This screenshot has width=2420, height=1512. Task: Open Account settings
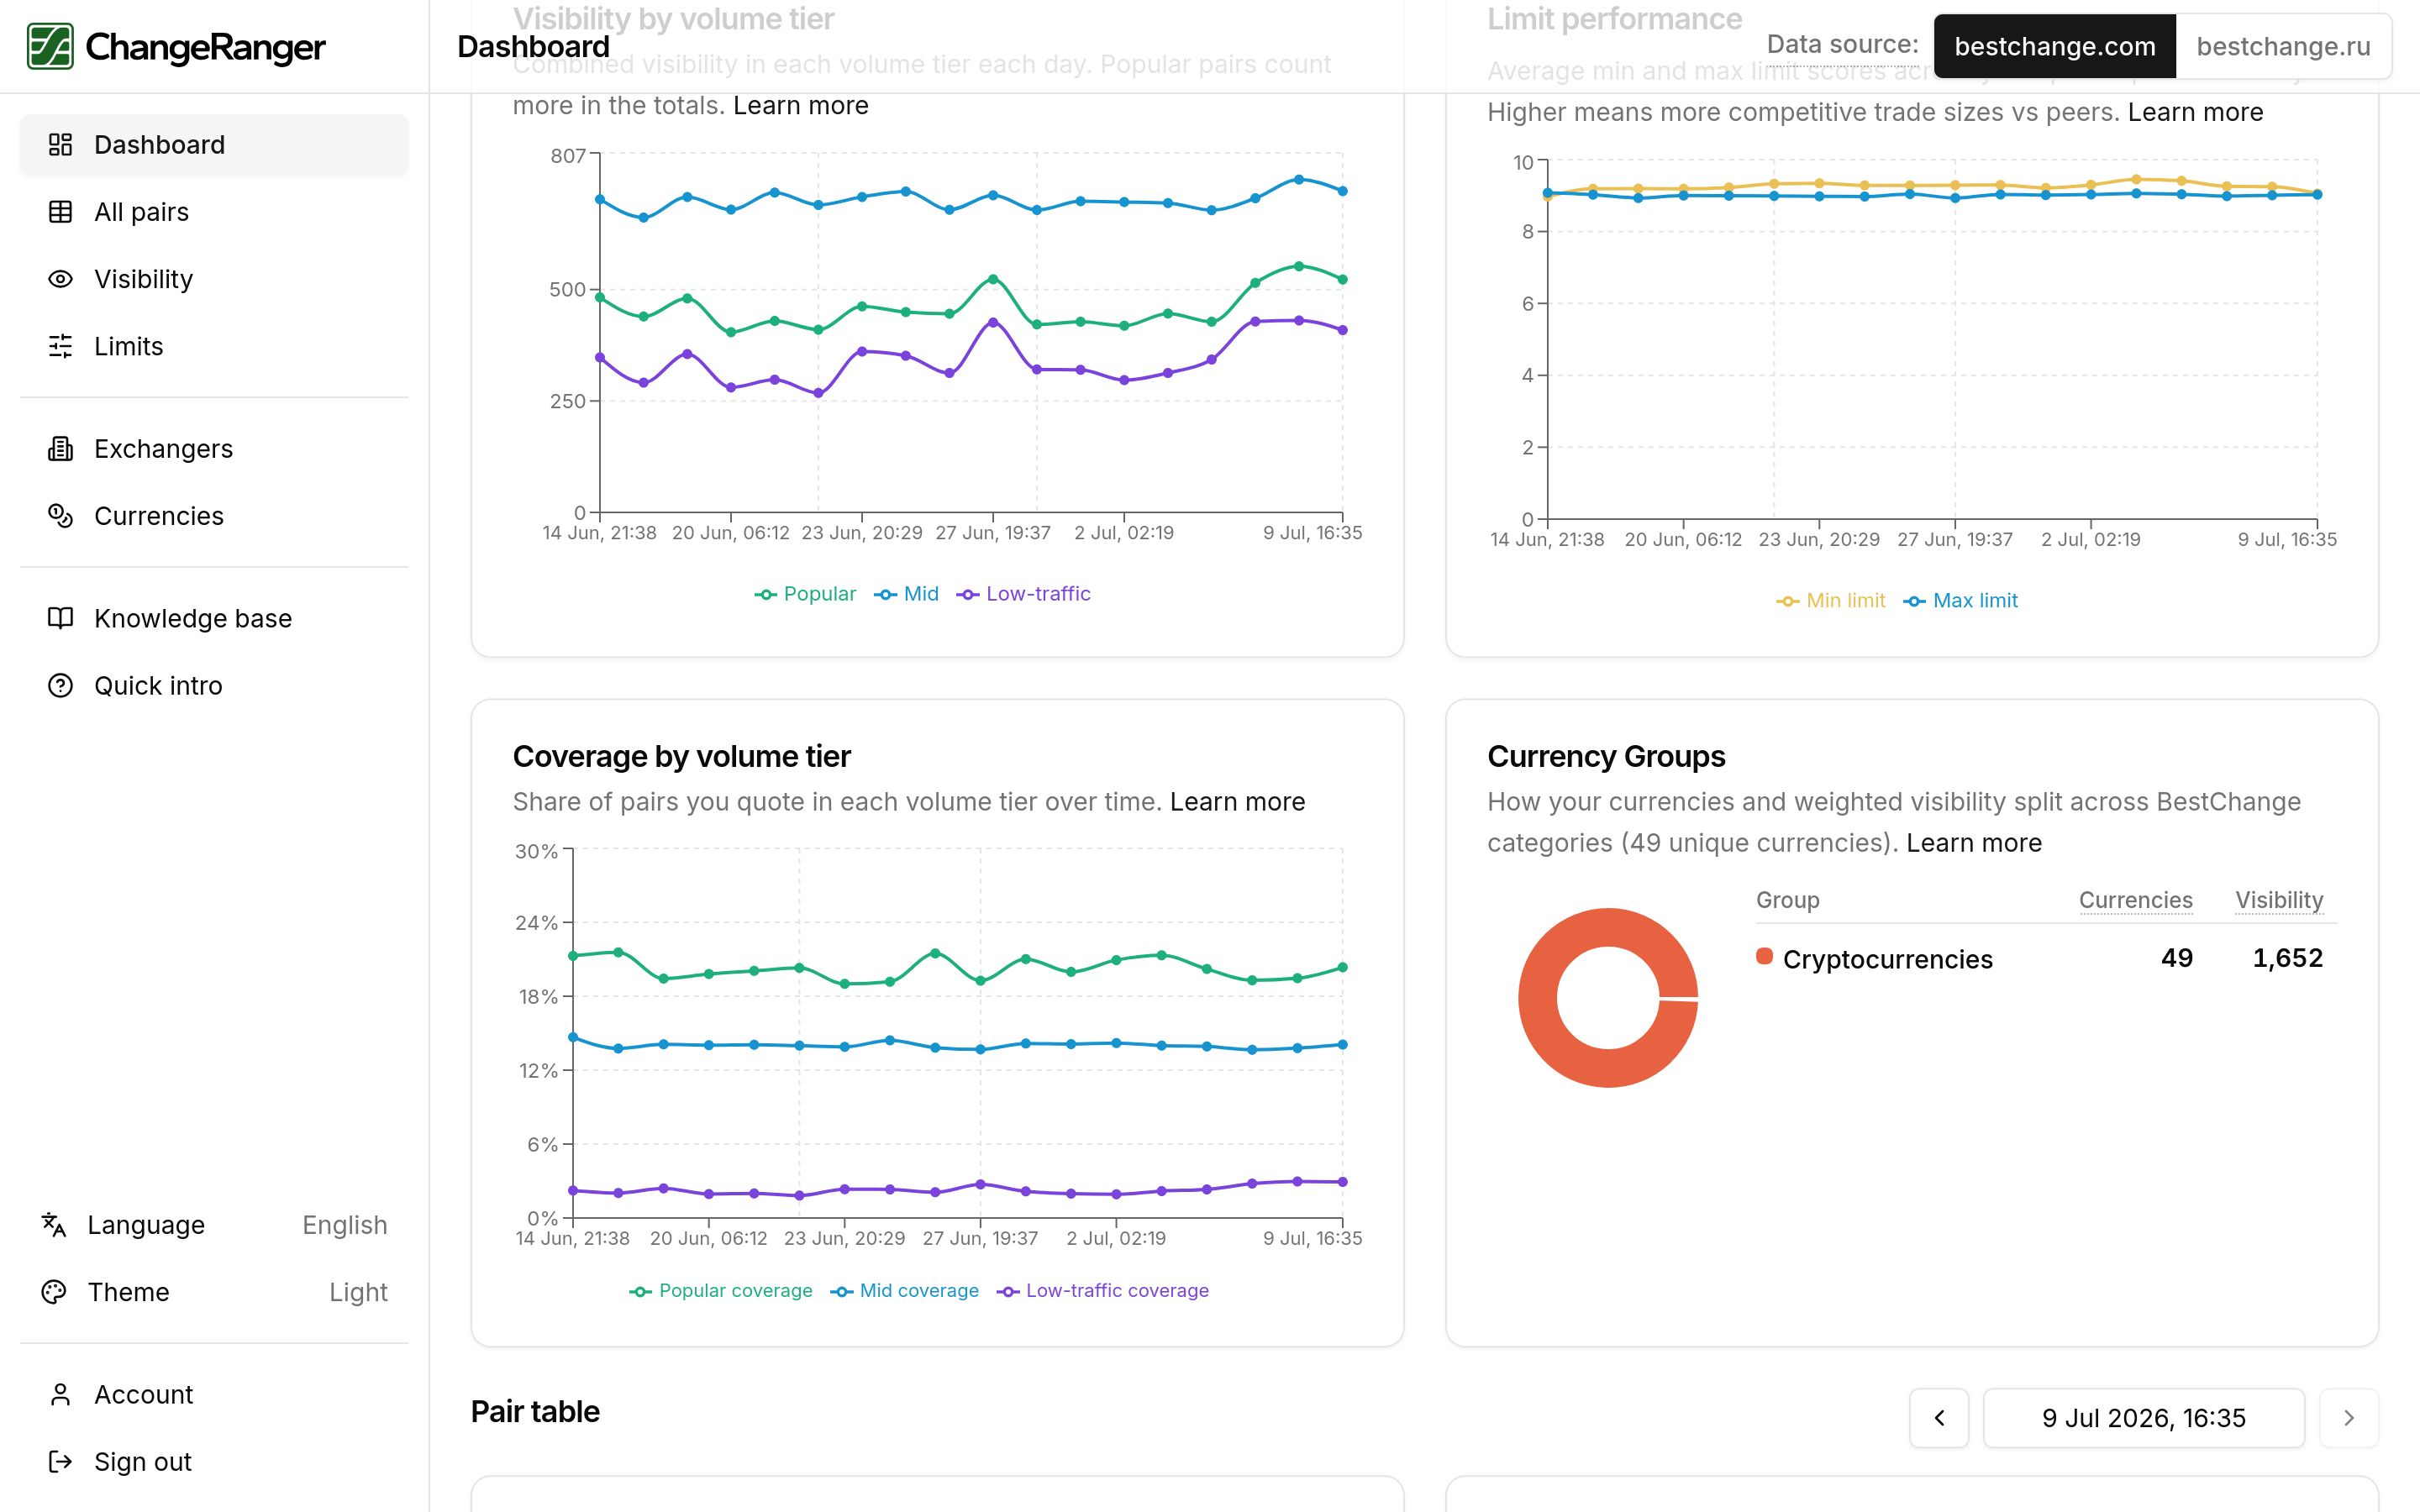[x=214, y=1394]
